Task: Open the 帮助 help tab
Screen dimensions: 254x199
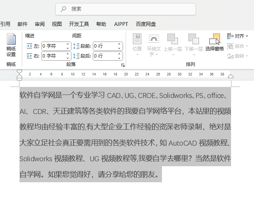Action: (x=101, y=24)
